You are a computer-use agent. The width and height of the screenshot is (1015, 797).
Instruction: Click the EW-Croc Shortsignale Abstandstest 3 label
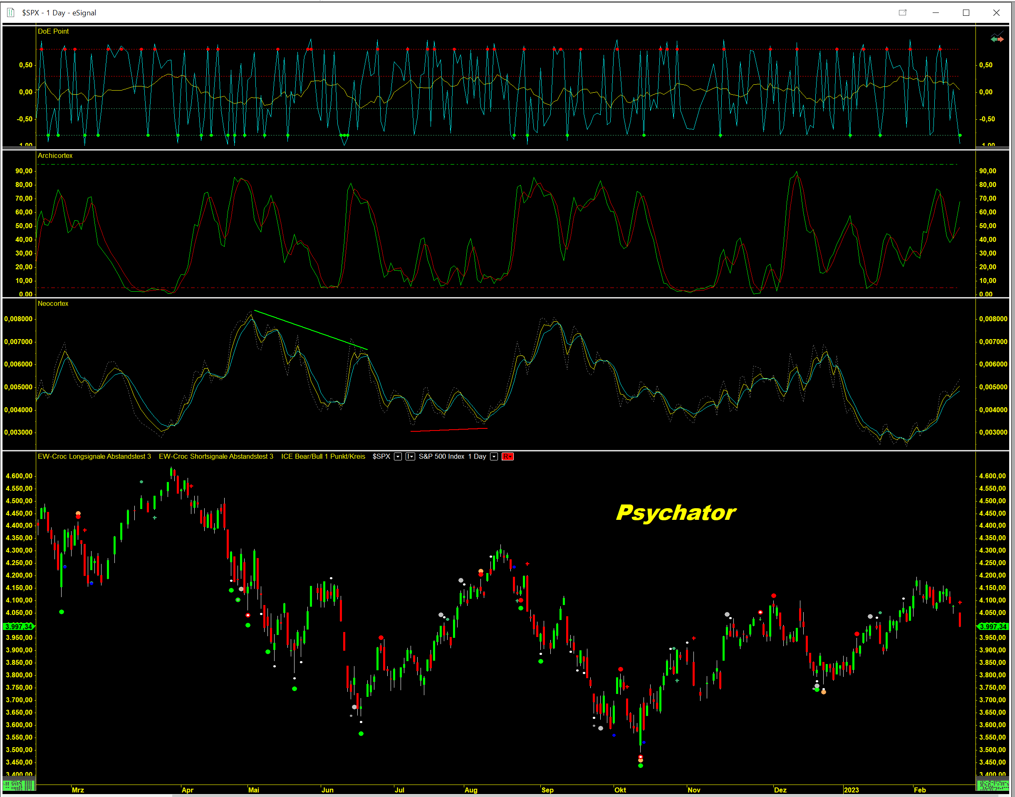[x=216, y=456]
